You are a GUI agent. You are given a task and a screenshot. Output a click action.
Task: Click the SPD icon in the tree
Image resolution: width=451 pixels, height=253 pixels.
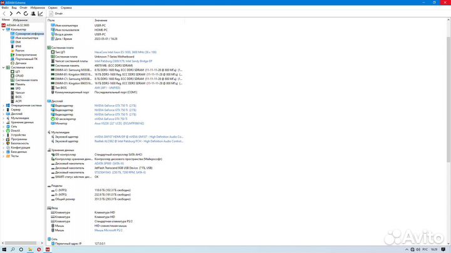click(13, 88)
